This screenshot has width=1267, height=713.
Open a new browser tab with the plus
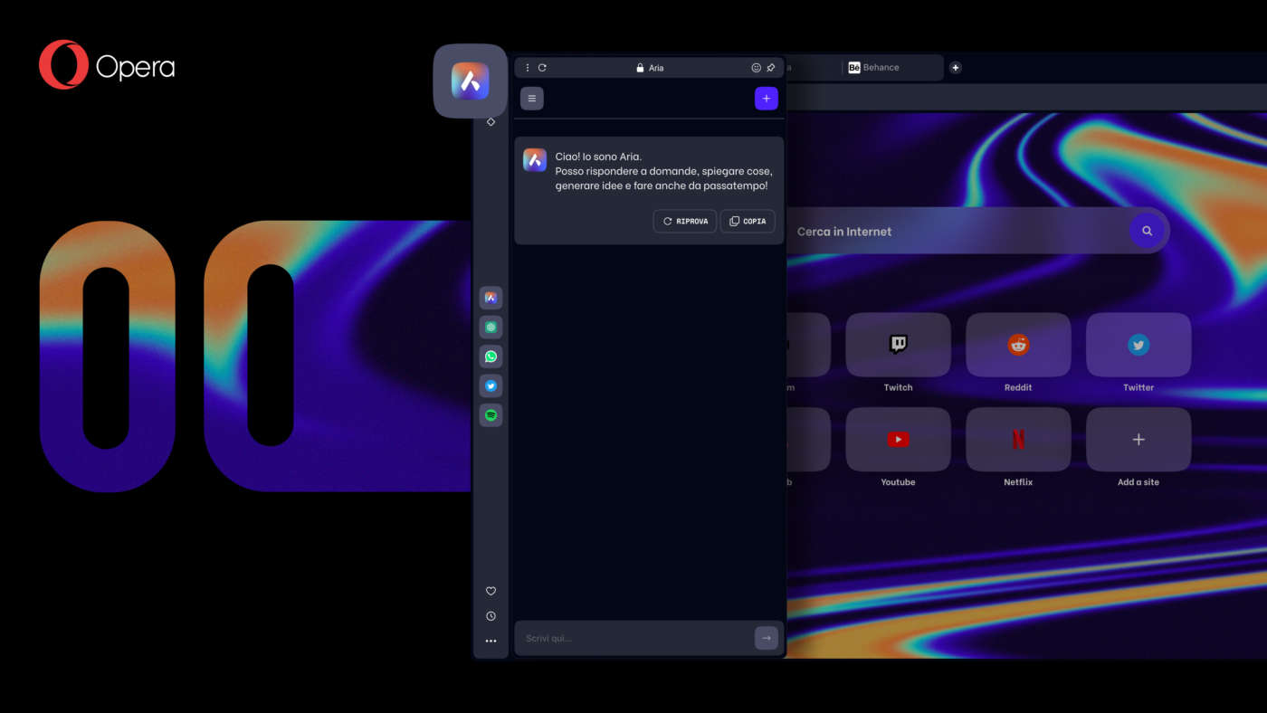[955, 67]
